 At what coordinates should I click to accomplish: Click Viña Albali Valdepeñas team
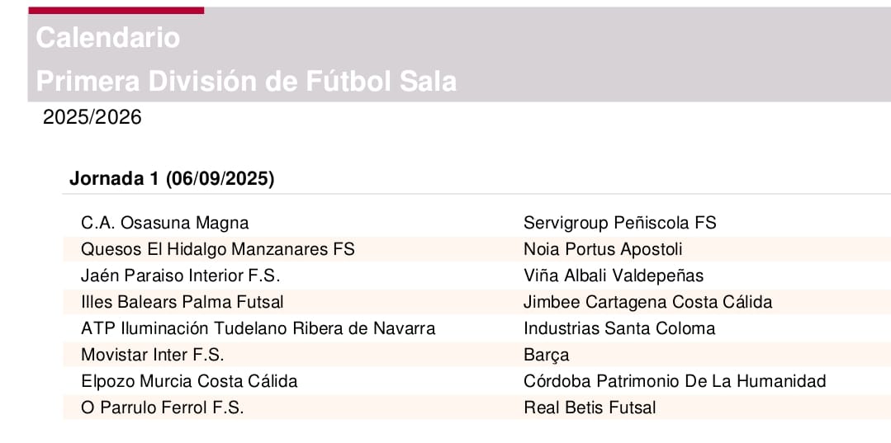click(x=614, y=276)
